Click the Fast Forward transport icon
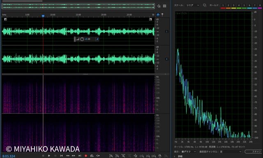 pyautogui.click(x=74, y=156)
